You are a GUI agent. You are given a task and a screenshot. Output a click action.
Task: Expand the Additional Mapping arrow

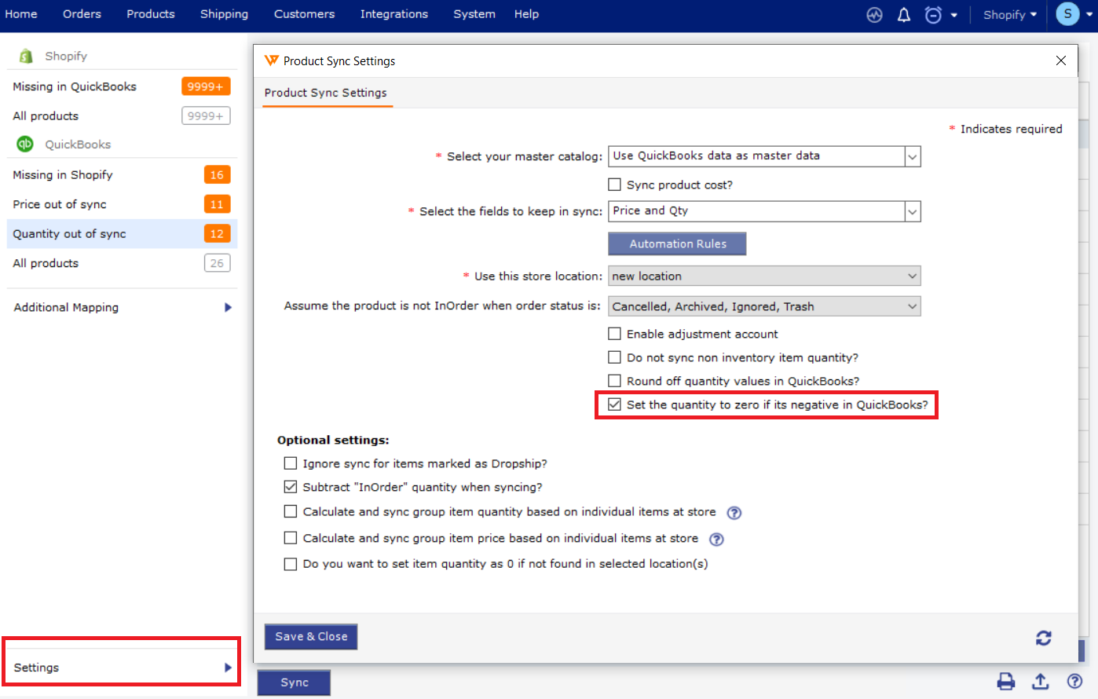tap(228, 308)
